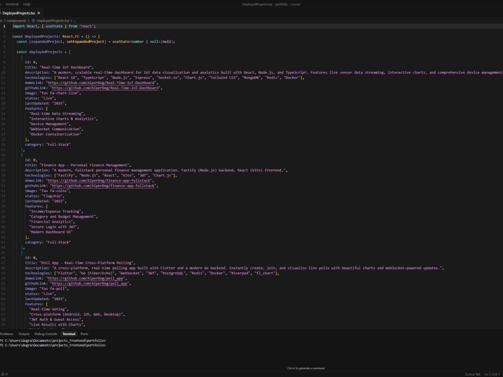Click the "JWT Auth & Guest Access" feature string

pyautogui.click(x=56, y=320)
